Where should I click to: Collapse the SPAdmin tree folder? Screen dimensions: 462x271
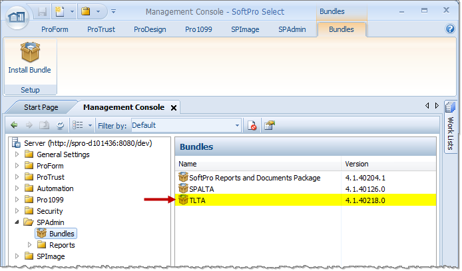coord(17,222)
